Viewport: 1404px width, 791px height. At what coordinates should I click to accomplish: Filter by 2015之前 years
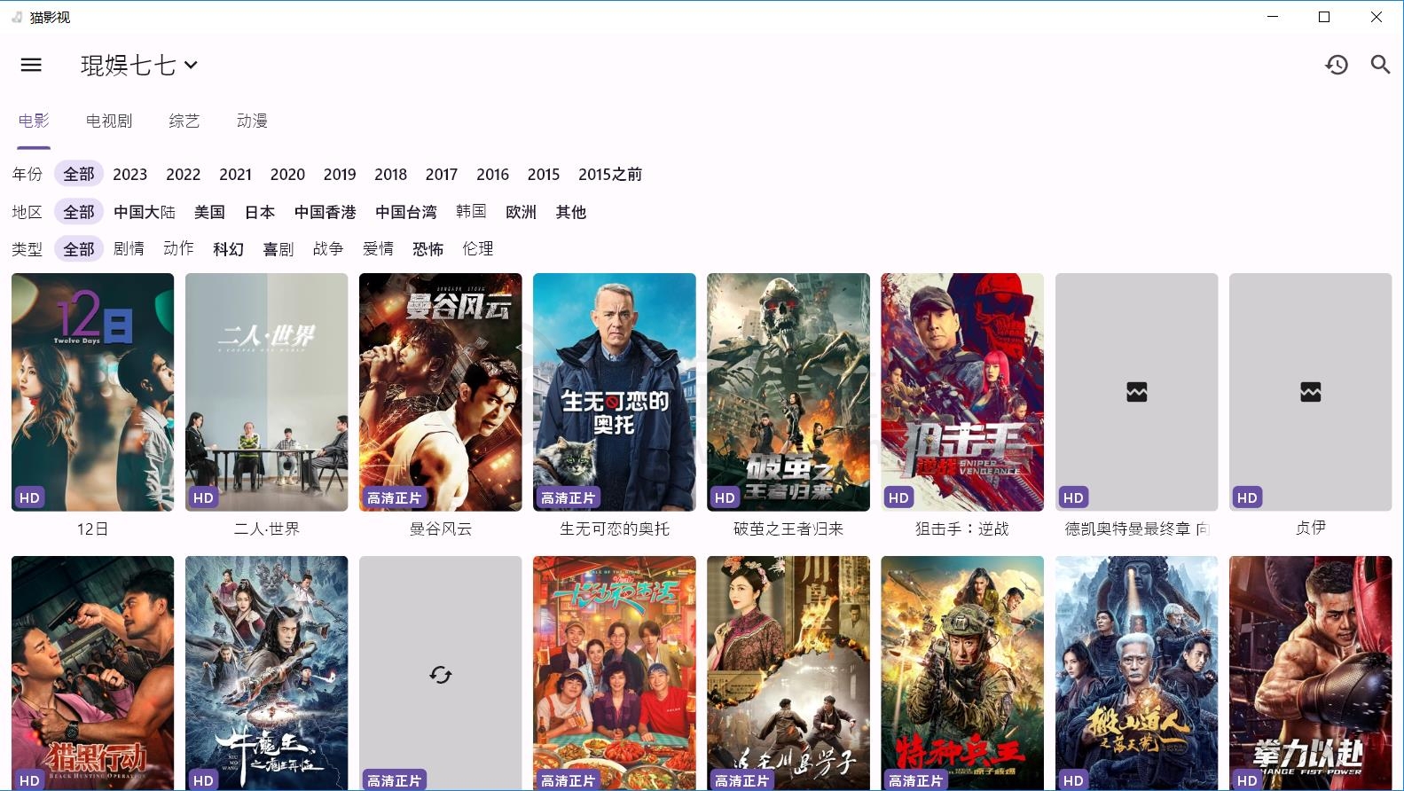click(x=610, y=175)
